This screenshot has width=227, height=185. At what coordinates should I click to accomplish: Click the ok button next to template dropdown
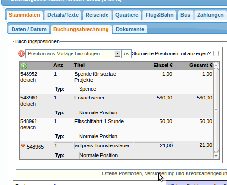pyautogui.click(x=127, y=53)
